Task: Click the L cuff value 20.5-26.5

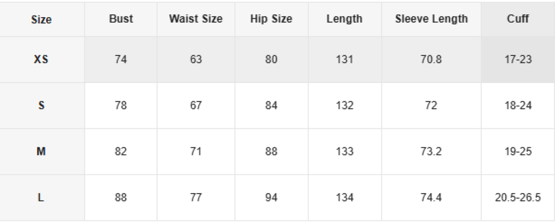Action: (518, 198)
